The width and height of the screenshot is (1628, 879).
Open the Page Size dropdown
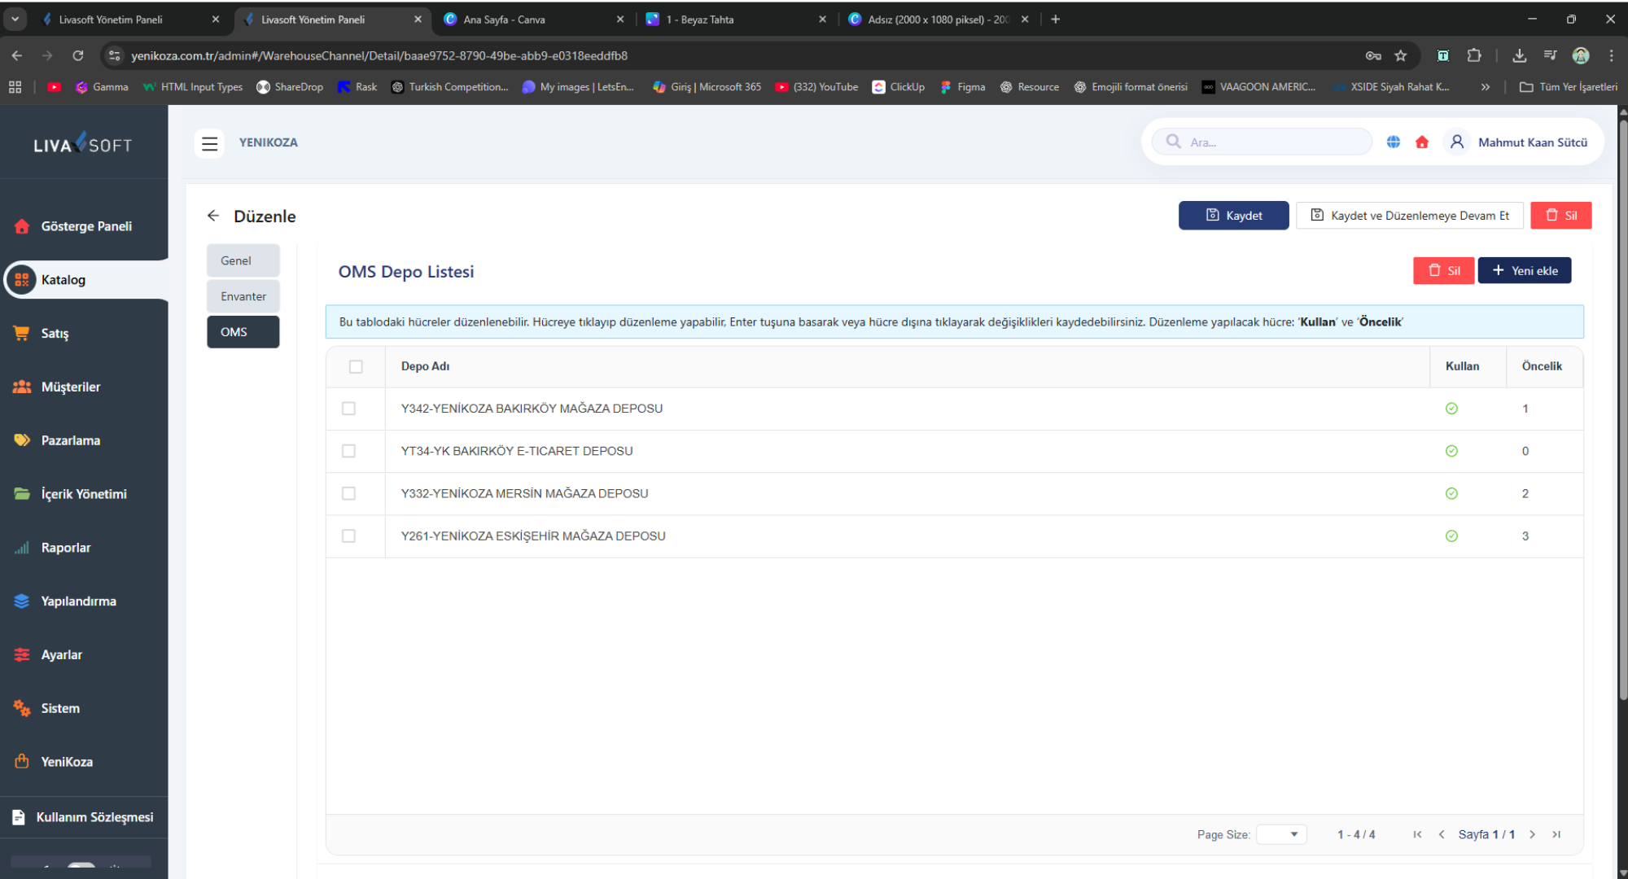[x=1281, y=834]
